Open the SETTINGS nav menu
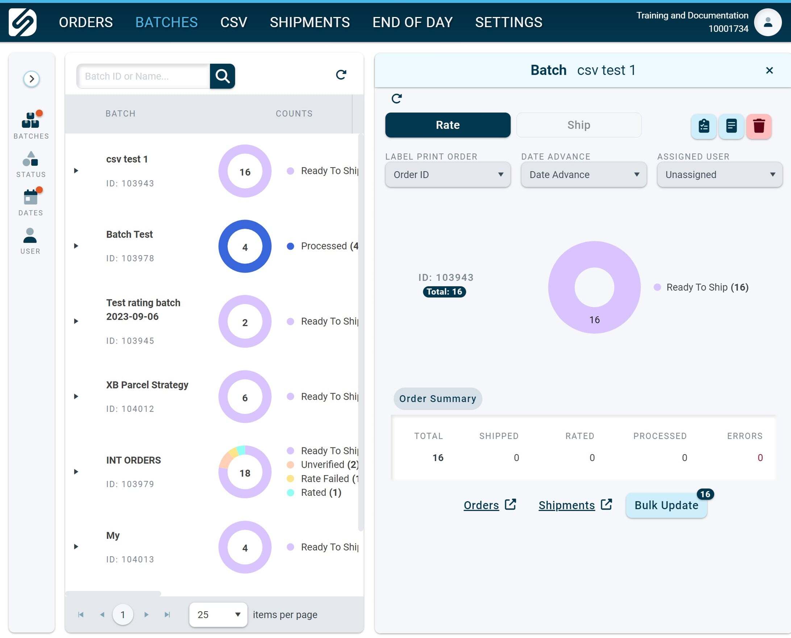Viewport: 791px width, 638px height. pyautogui.click(x=509, y=22)
